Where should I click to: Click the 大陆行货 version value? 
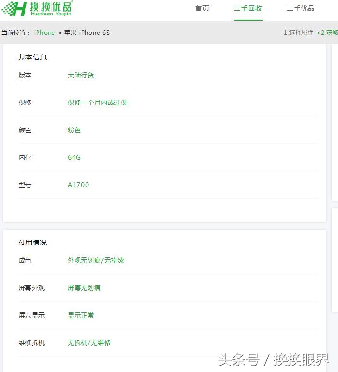81,75
